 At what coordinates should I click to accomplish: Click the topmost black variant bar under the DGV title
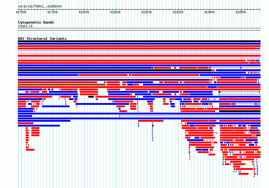point(139,41)
